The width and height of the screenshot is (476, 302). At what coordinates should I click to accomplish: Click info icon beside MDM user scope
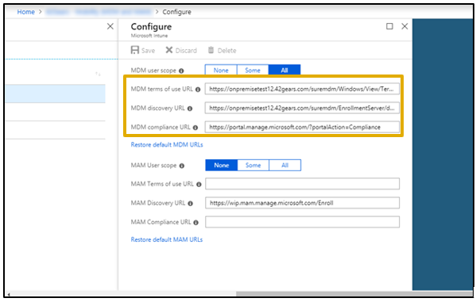[x=181, y=71]
